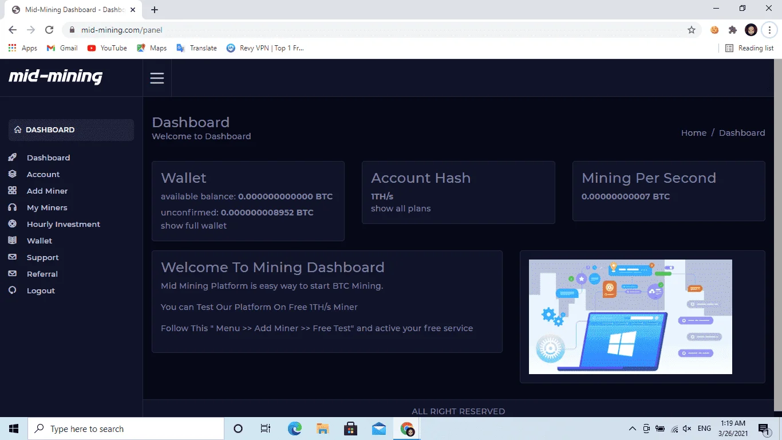Open Windows Start menu
The width and height of the screenshot is (782, 440).
click(14, 429)
